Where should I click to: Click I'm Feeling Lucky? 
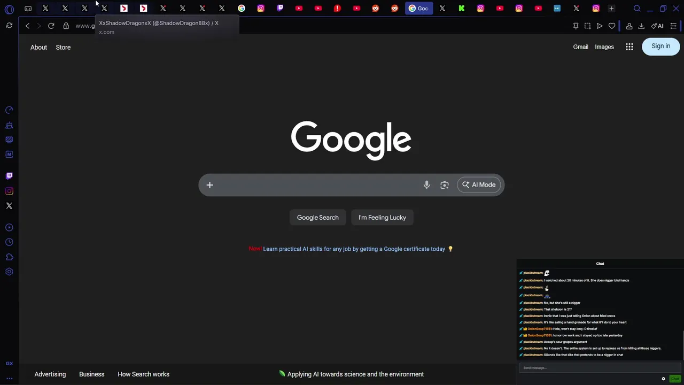point(383,218)
